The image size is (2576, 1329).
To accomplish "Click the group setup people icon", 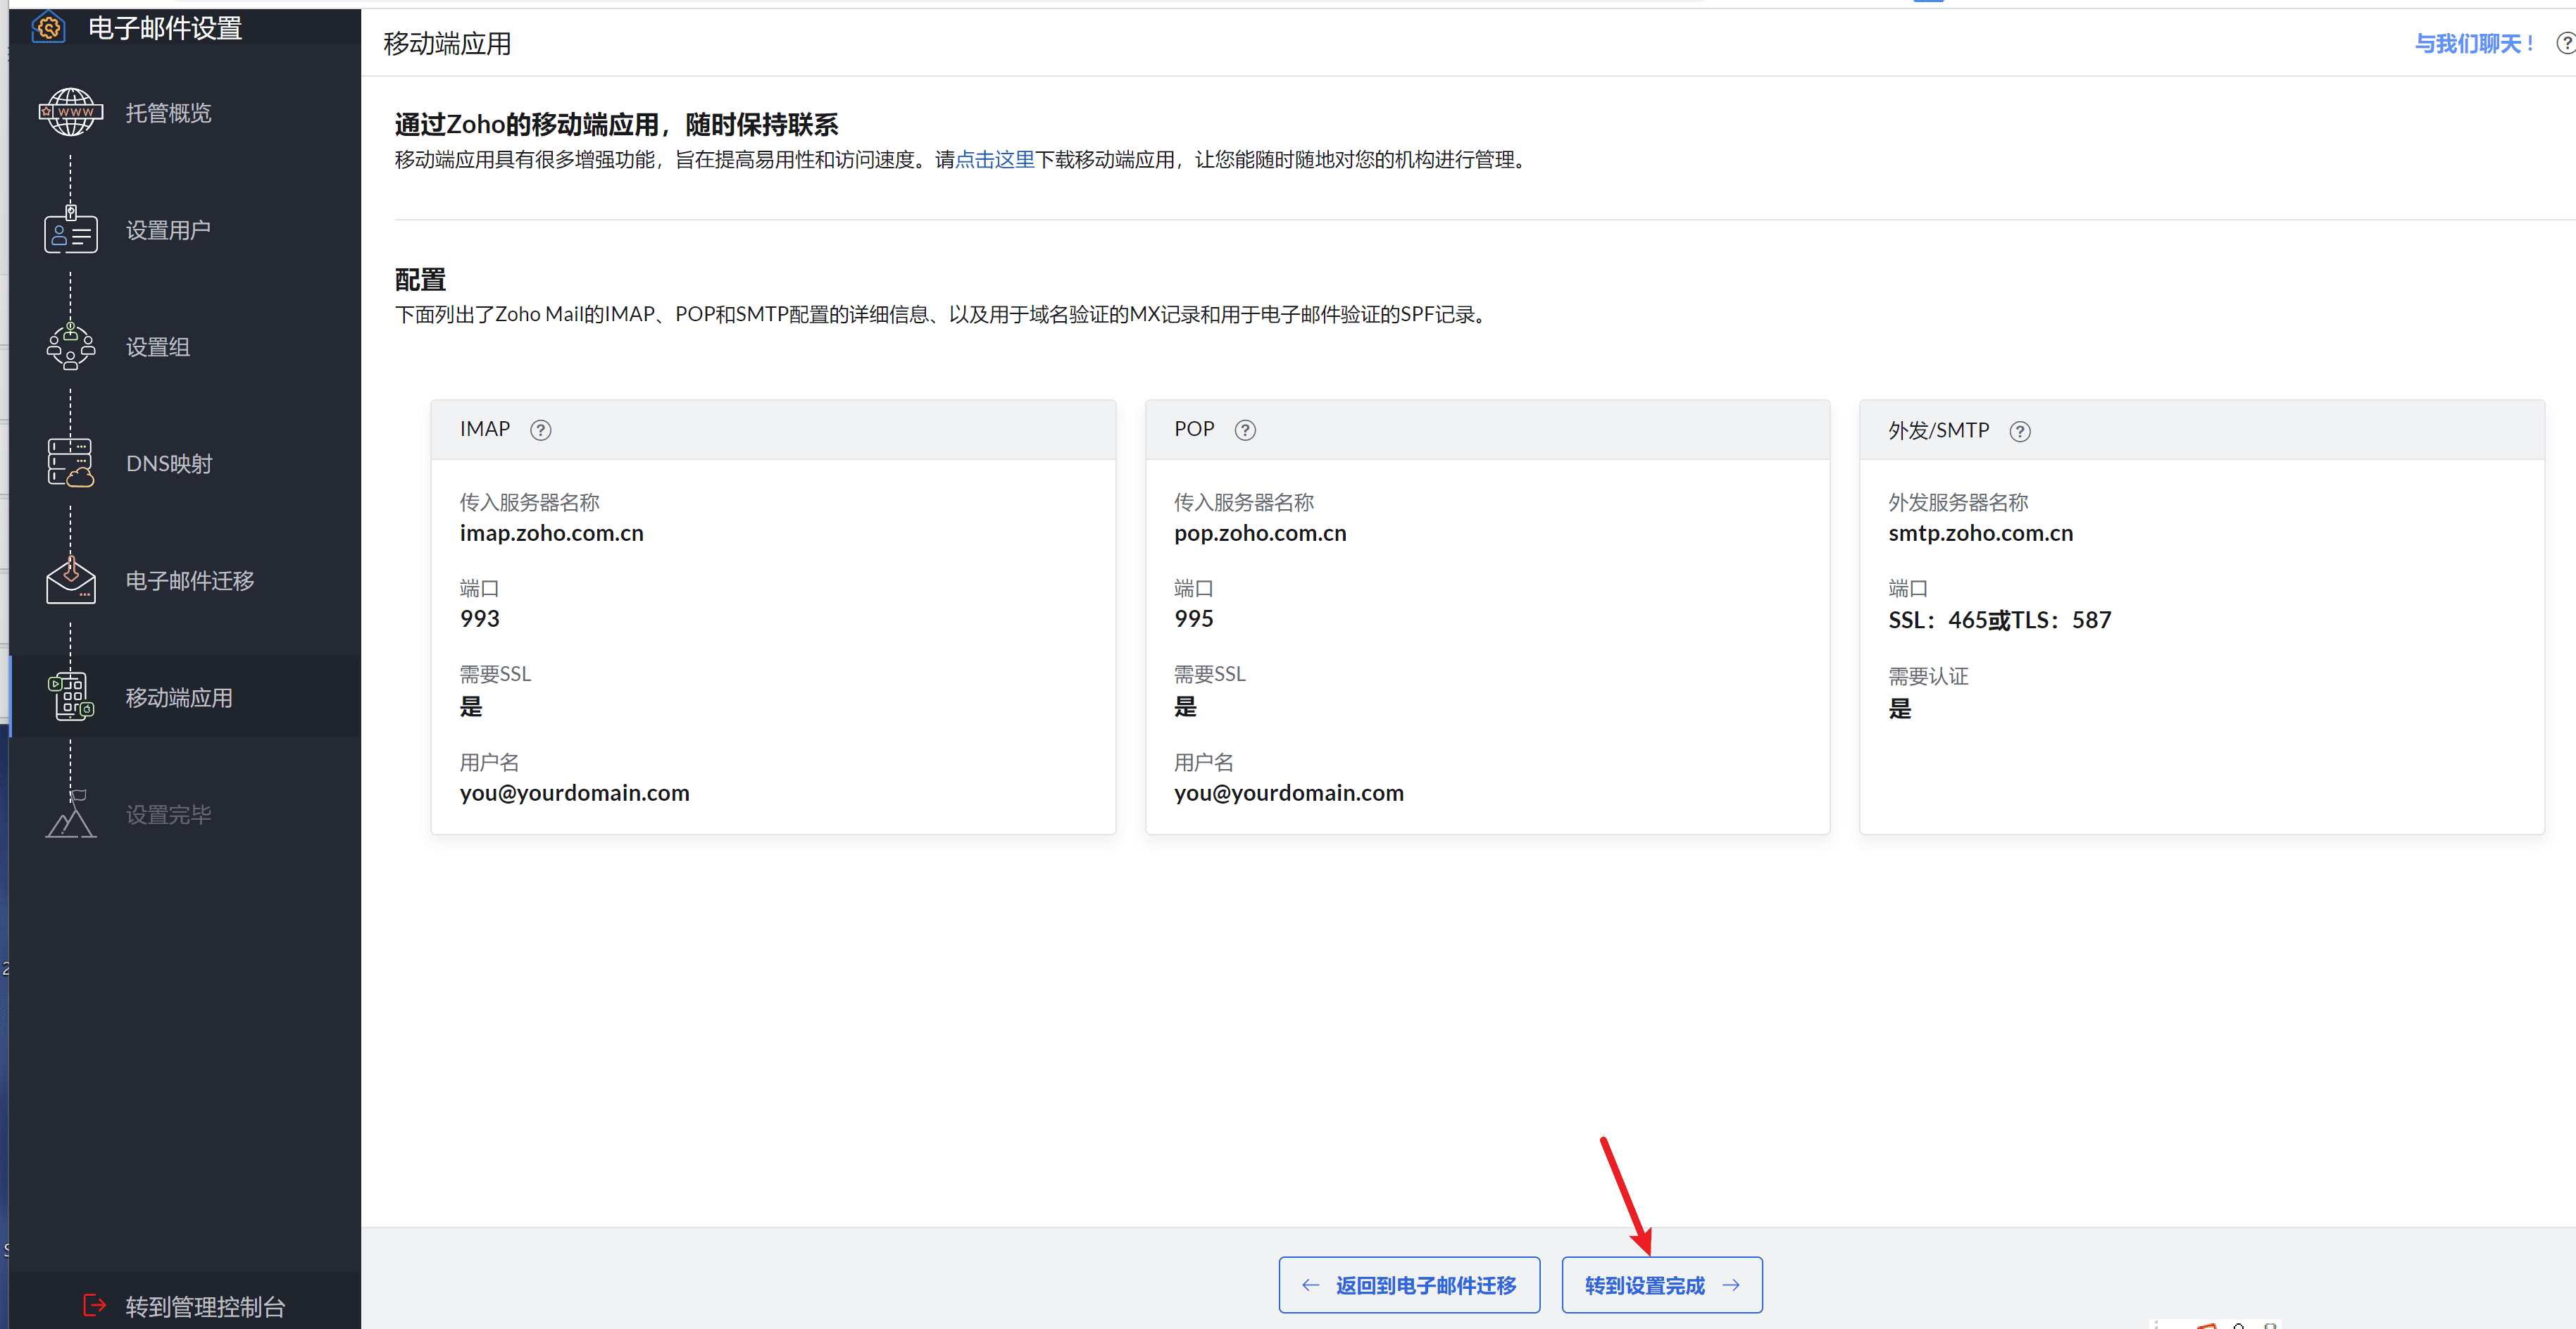I will coord(71,346).
